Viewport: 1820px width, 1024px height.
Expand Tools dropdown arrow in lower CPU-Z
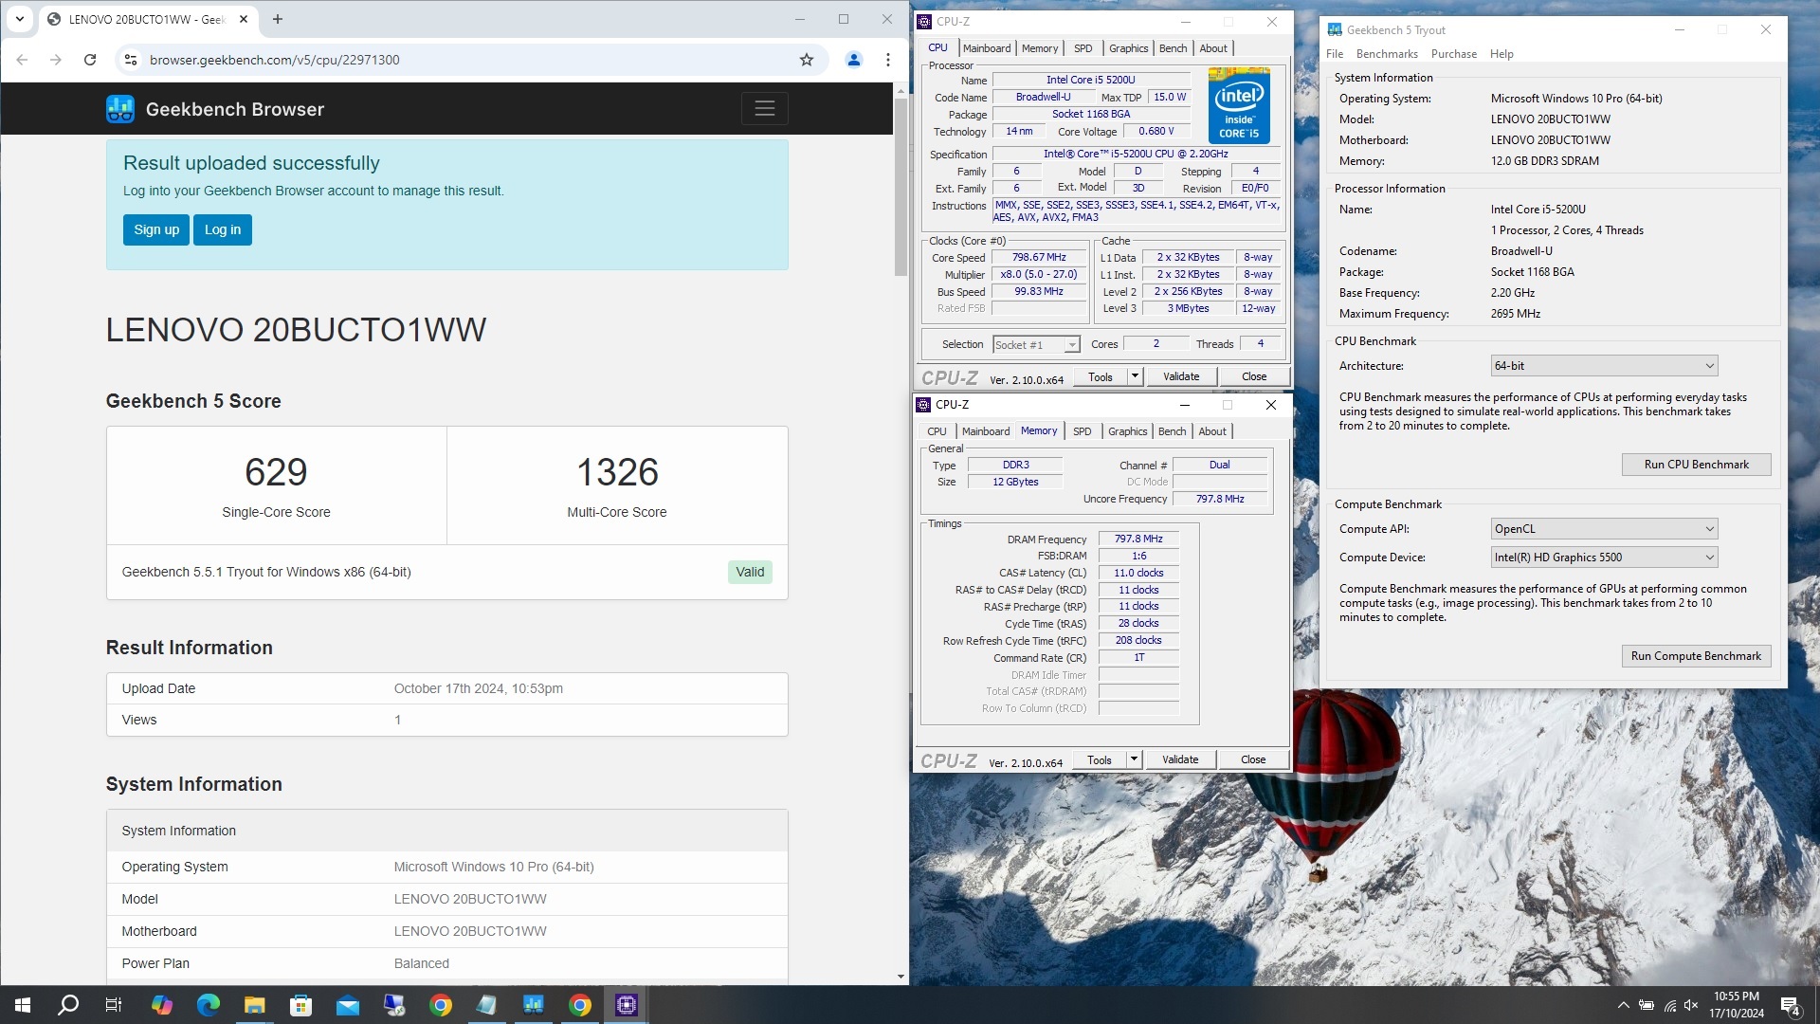coord(1134,759)
